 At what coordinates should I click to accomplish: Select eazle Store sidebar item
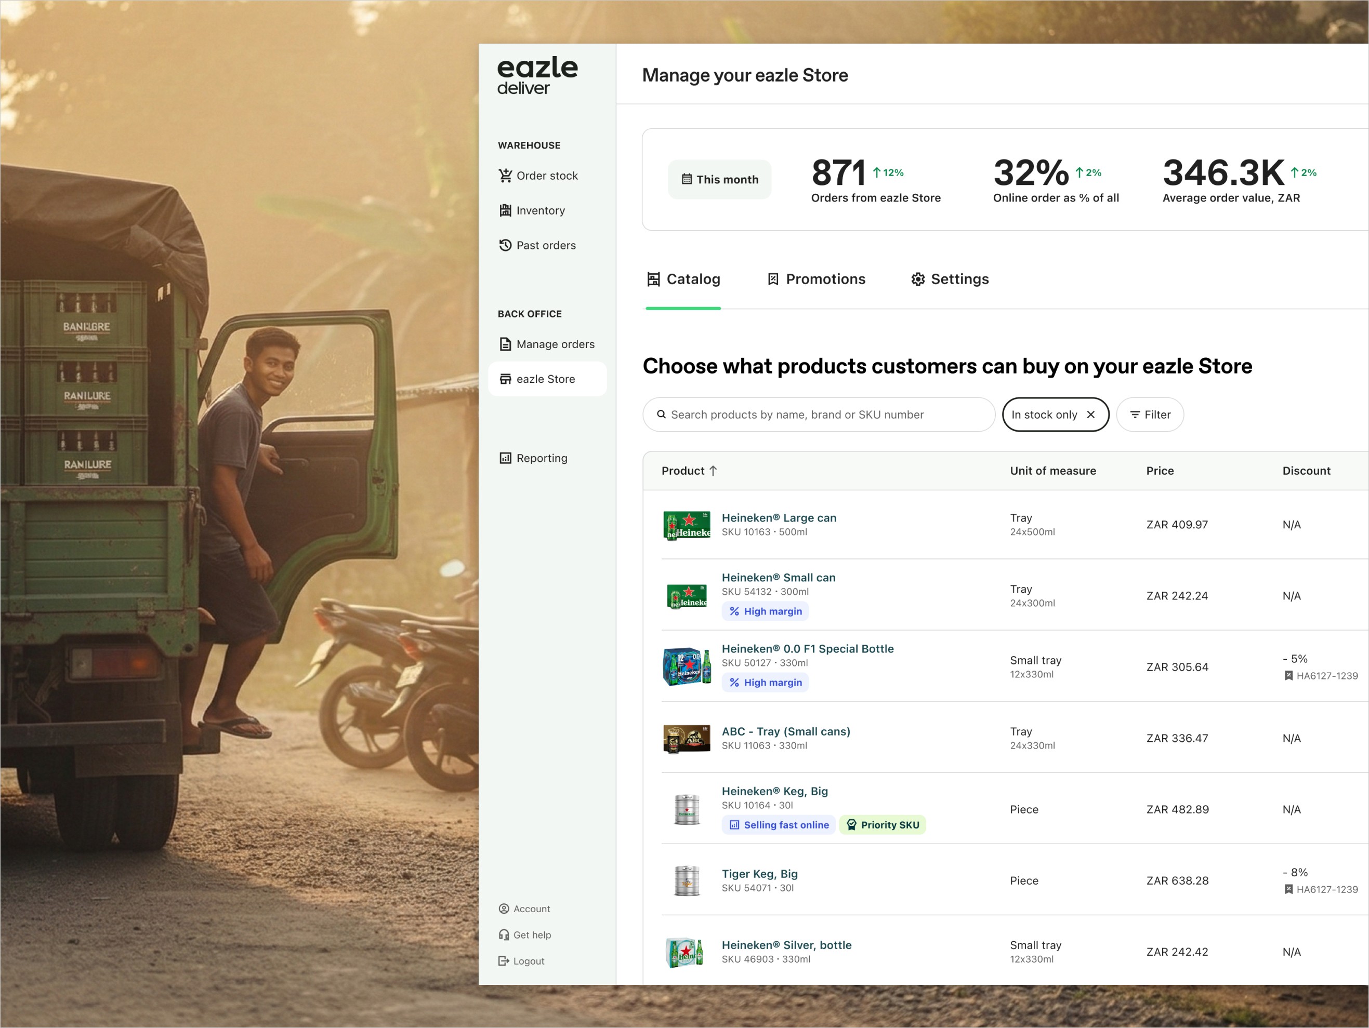[545, 379]
